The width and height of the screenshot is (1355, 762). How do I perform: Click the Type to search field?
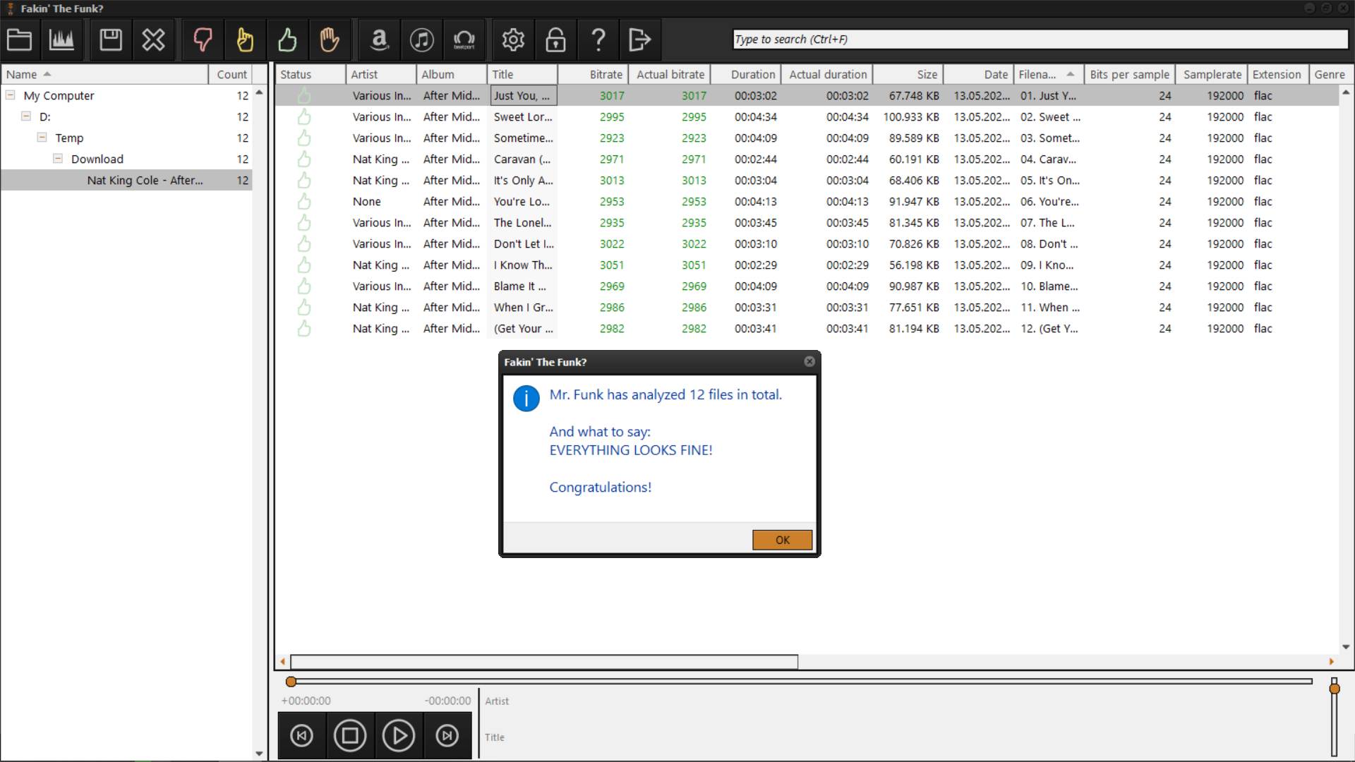pos(1040,40)
